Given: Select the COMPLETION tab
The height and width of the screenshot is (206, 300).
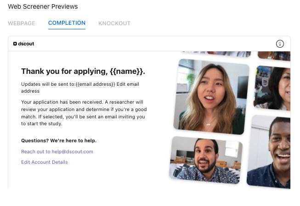Looking at the screenshot, I should [67, 23].
